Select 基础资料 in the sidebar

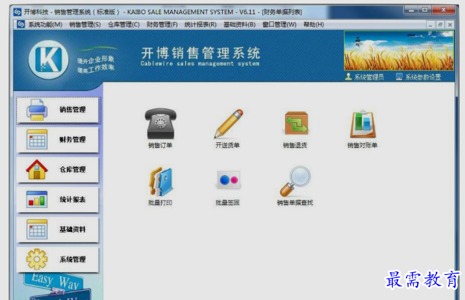point(58,229)
